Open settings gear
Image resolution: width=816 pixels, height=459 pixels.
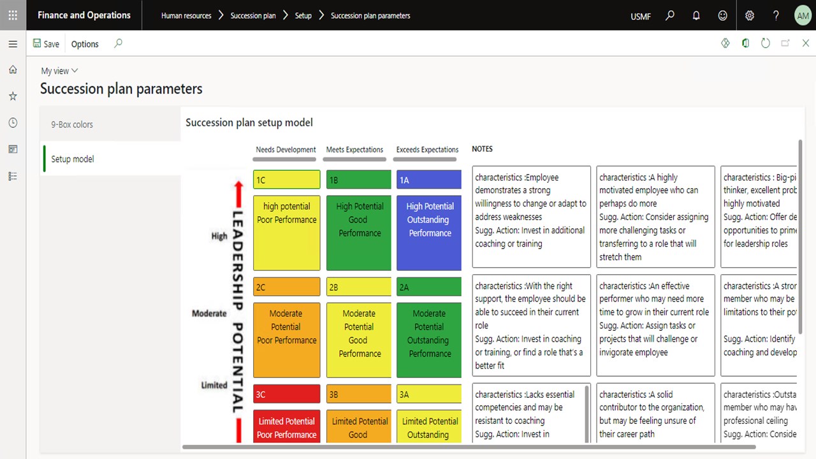(750, 15)
